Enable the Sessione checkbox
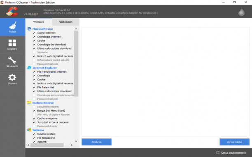The height and width of the screenshot is (157, 252). coord(34,52)
